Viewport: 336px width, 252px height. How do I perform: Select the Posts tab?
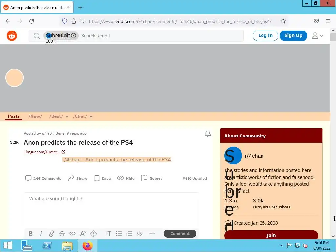pos(14,116)
